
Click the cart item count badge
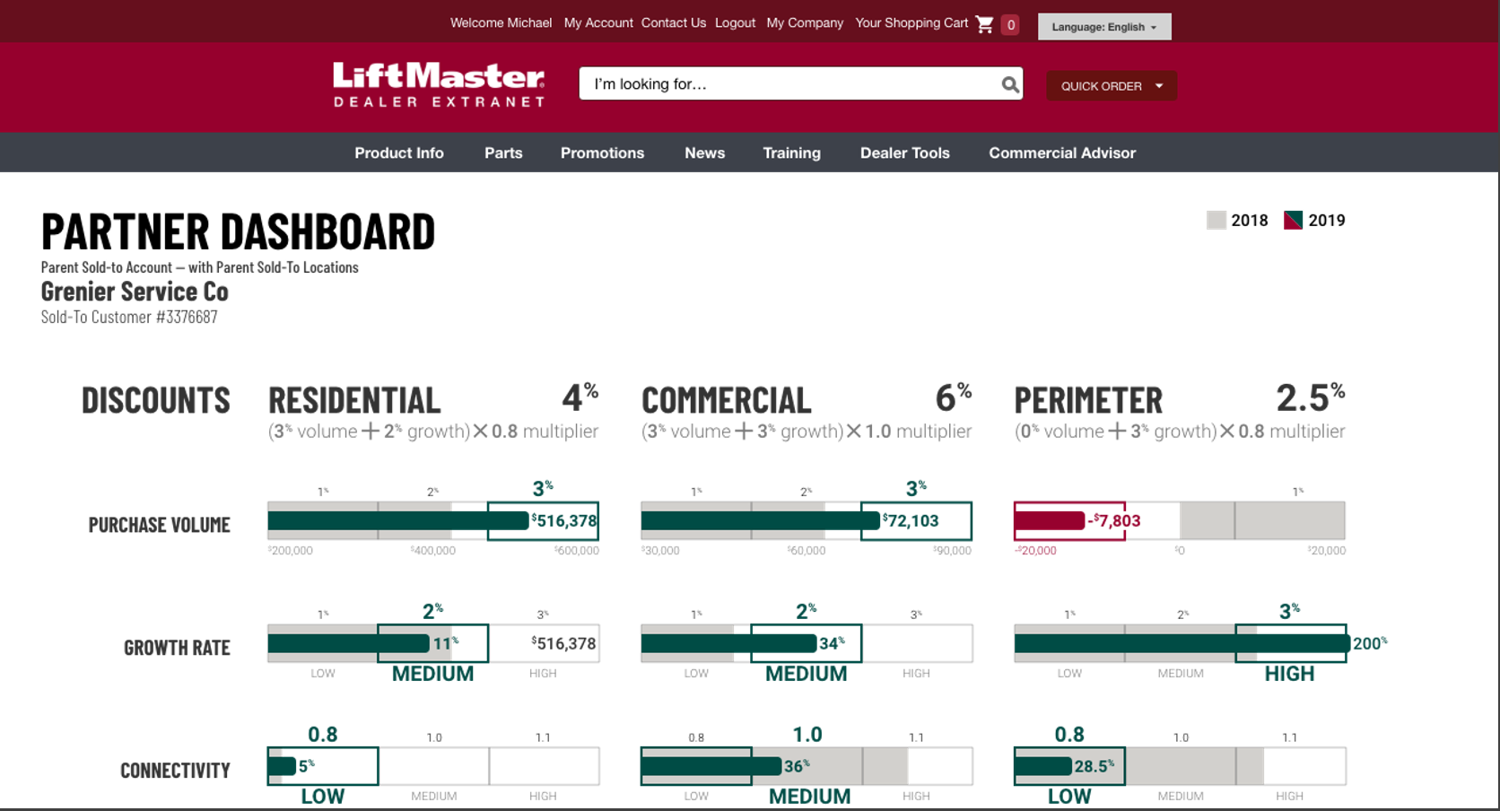tap(1011, 25)
